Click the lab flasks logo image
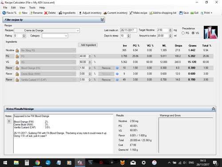This screenshot has width=222, height=167. pyautogui.click(x=210, y=33)
